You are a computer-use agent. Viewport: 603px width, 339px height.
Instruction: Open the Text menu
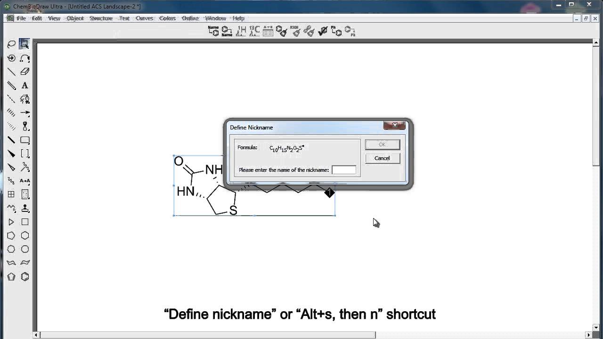pyautogui.click(x=124, y=18)
